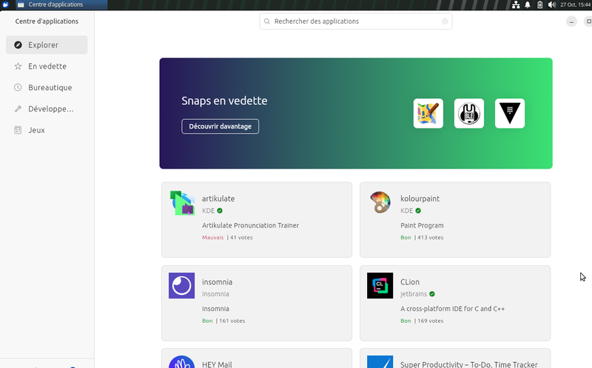This screenshot has height=368, width=592.
Task: Click the verified badge under artikulate
Action: [x=220, y=211]
